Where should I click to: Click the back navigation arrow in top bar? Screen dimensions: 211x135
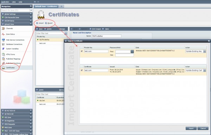pos(35,2)
